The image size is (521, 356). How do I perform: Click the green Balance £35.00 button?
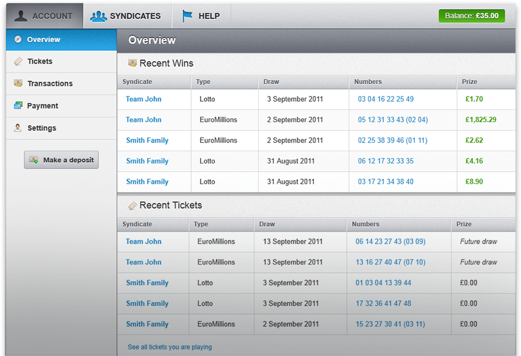[x=471, y=16]
